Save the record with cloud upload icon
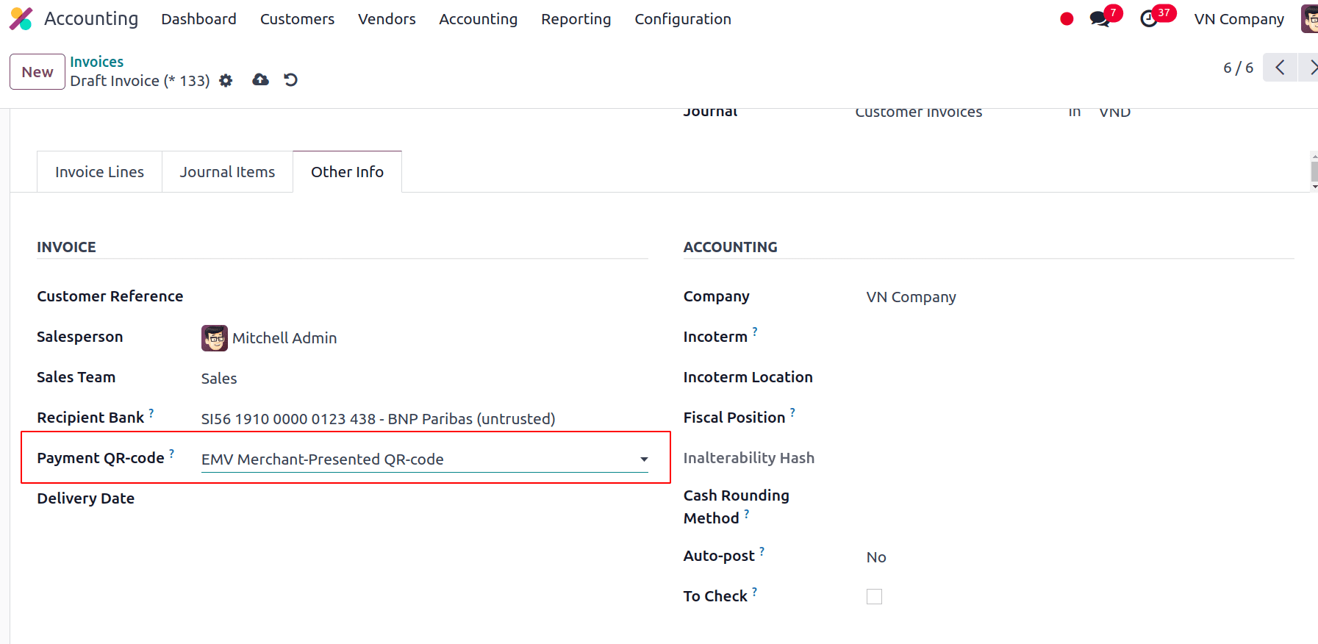 click(x=260, y=80)
